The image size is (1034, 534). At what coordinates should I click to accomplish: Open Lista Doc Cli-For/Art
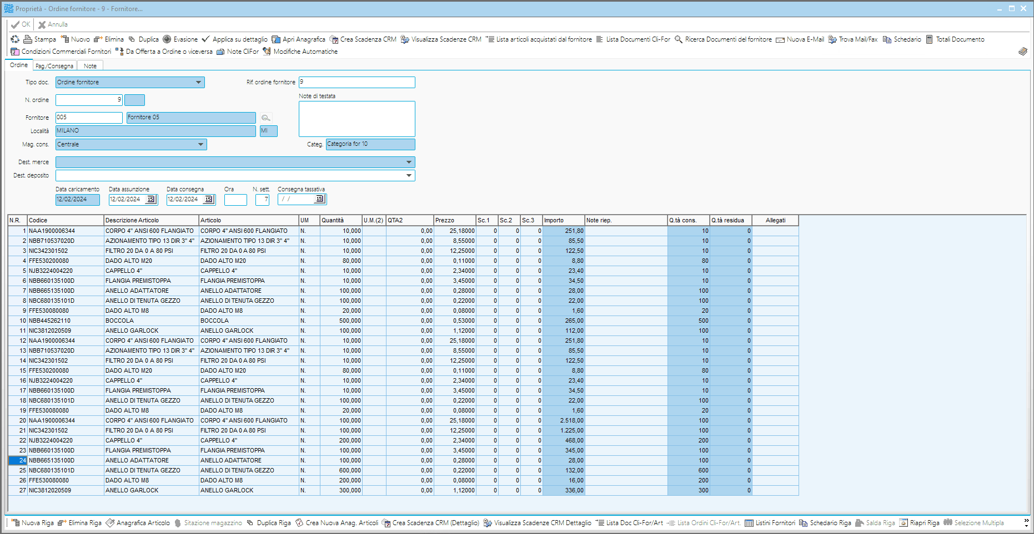[x=629, y=523]
